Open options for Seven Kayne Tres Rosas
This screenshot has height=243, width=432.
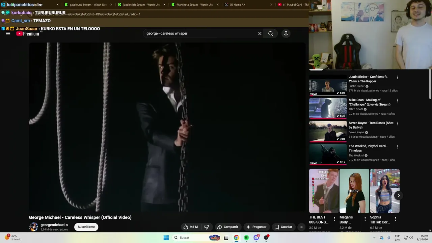pyautogui.click(x=398, y=124)
